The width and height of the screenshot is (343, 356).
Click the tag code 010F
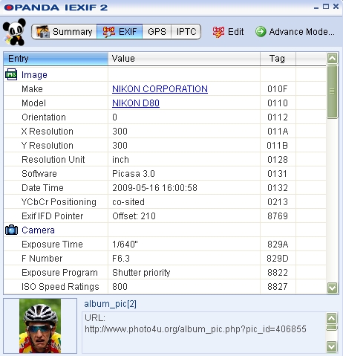click(278, 89)
